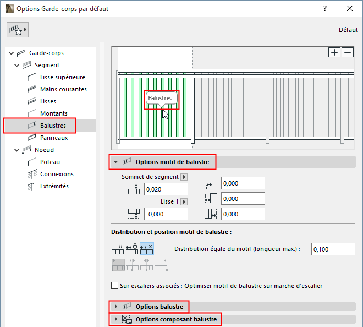Click green balusters in the preview
This screenshot has height=327, width=363.
(155, 107)
